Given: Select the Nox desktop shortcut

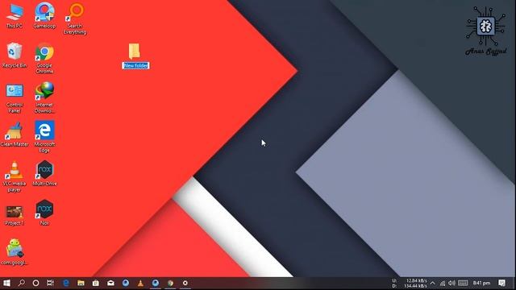Looking at the screenshot, I should click(44, 213).
